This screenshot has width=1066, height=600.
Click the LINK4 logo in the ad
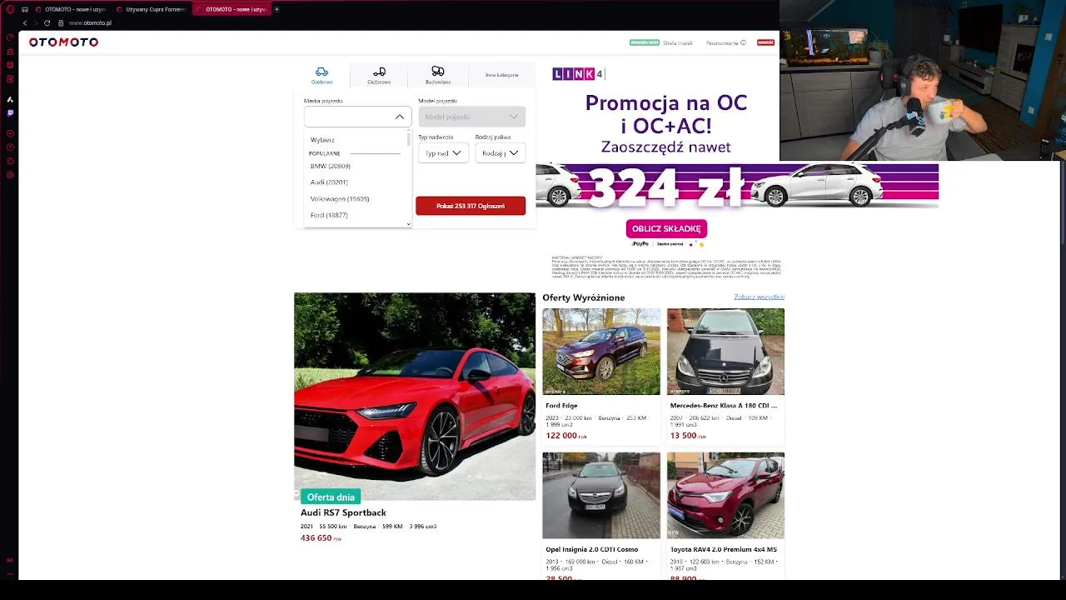point(577,74)
